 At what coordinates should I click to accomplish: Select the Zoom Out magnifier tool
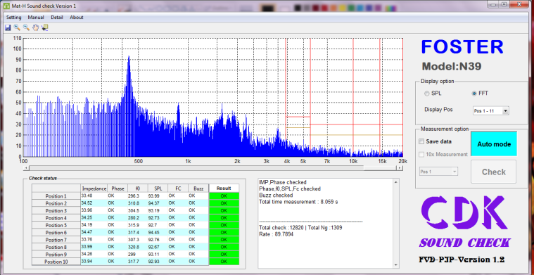click(26, 27)
